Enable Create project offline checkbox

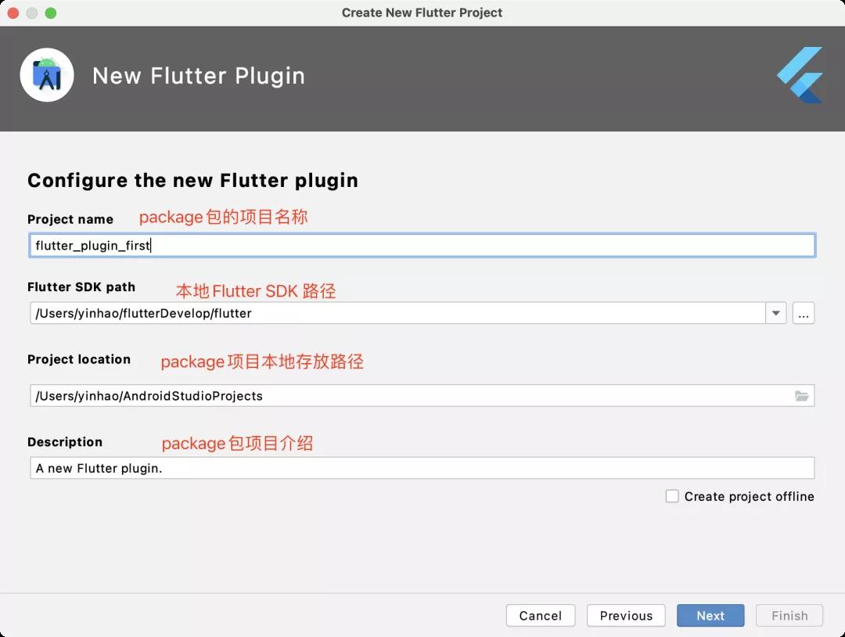point(672,496)
